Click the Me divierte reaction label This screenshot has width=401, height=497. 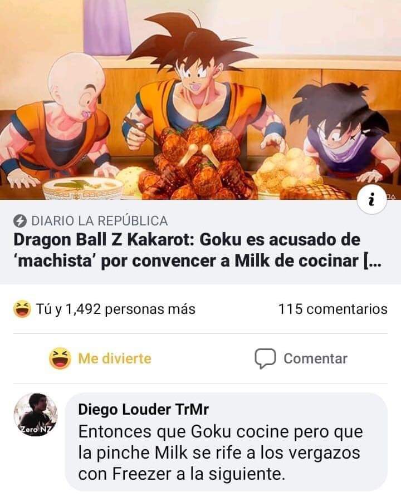tap(115, 358)
